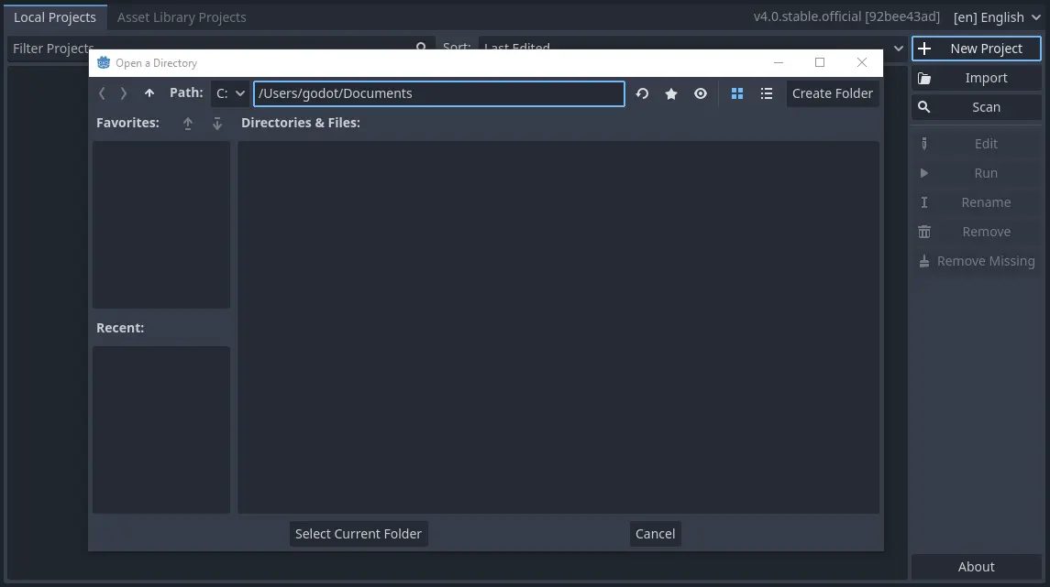The width and height of the screenshot is (1050, 587).
Task: Open the [en] English language dropdown
Action: pyautogui.click(x=997, y=17)
